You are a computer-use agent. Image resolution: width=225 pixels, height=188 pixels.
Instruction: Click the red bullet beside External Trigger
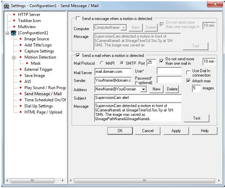point(20,69)
